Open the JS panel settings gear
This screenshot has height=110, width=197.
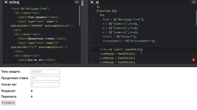point(92,2)
